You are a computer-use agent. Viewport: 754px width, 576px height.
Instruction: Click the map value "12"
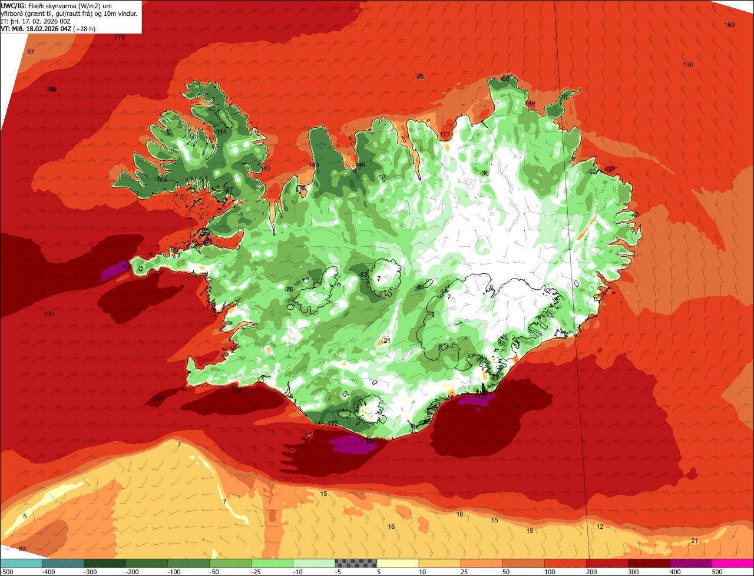pos(600,527)
